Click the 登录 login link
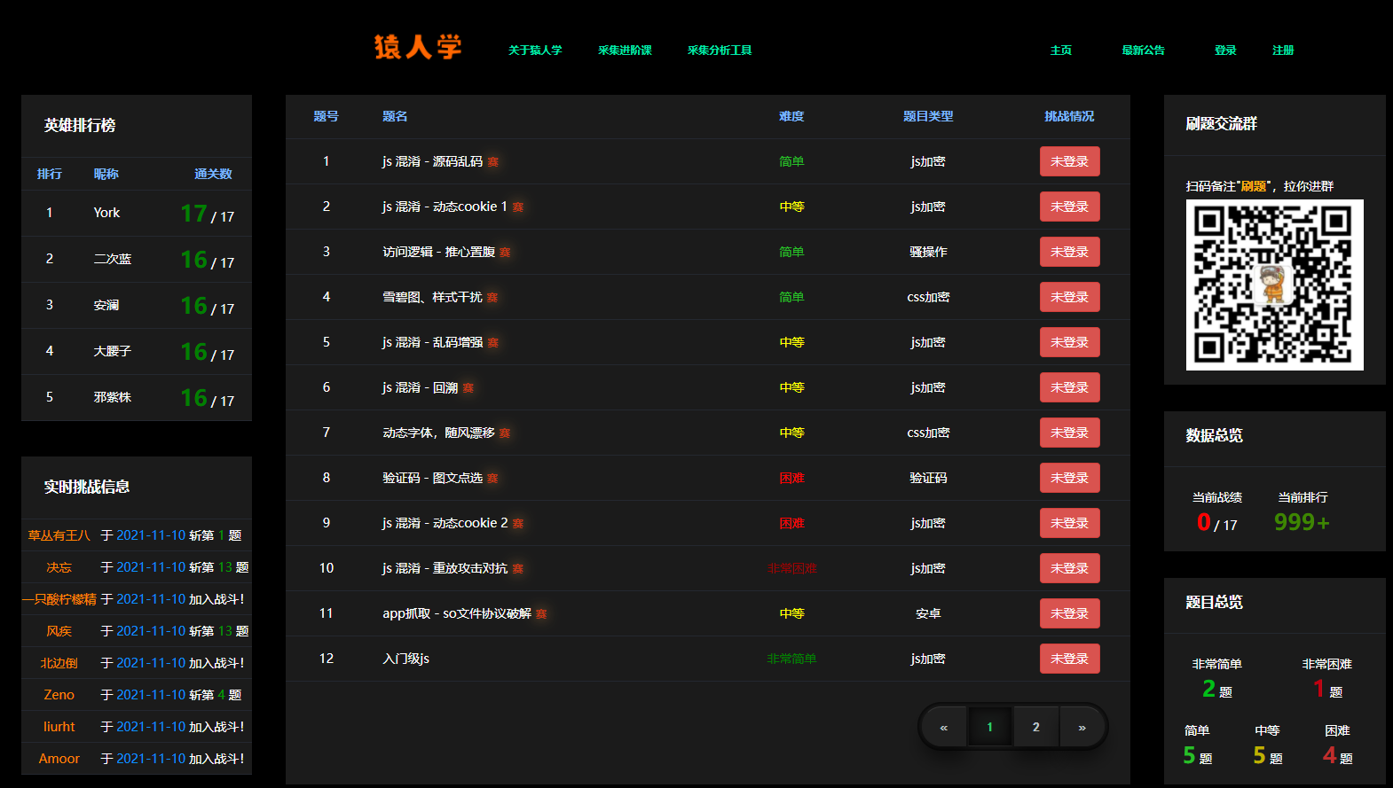 pos(1224,51)
